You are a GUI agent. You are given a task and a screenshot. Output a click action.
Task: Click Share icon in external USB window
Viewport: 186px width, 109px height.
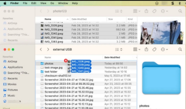(x=146, y=49)
